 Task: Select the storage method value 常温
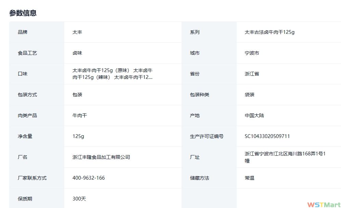pos(249,178)
